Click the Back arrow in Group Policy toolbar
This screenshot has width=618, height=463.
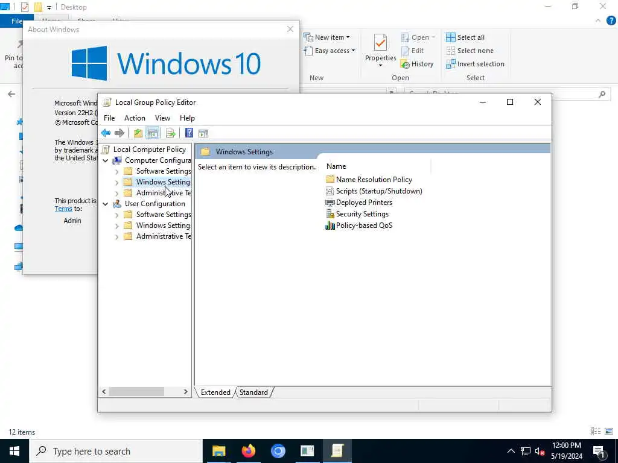point(106,133)
